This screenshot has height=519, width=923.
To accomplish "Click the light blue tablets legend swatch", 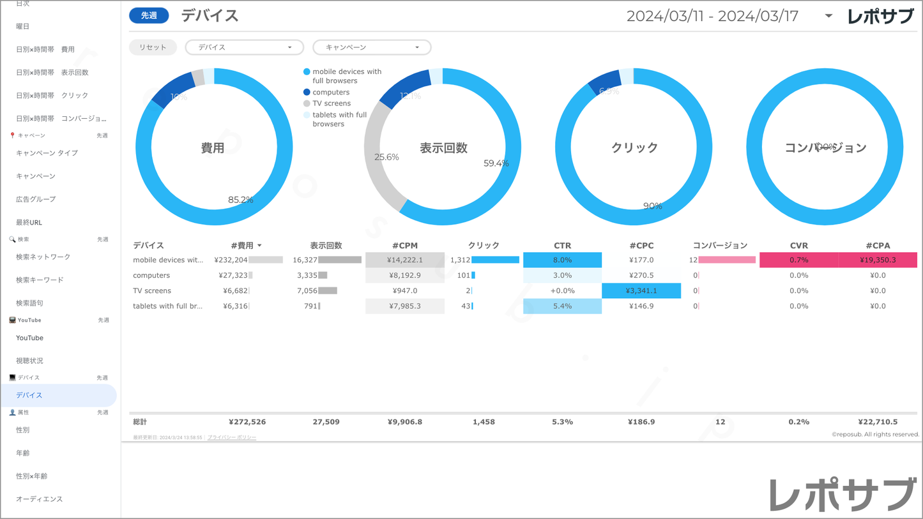I will coord(307,116).
